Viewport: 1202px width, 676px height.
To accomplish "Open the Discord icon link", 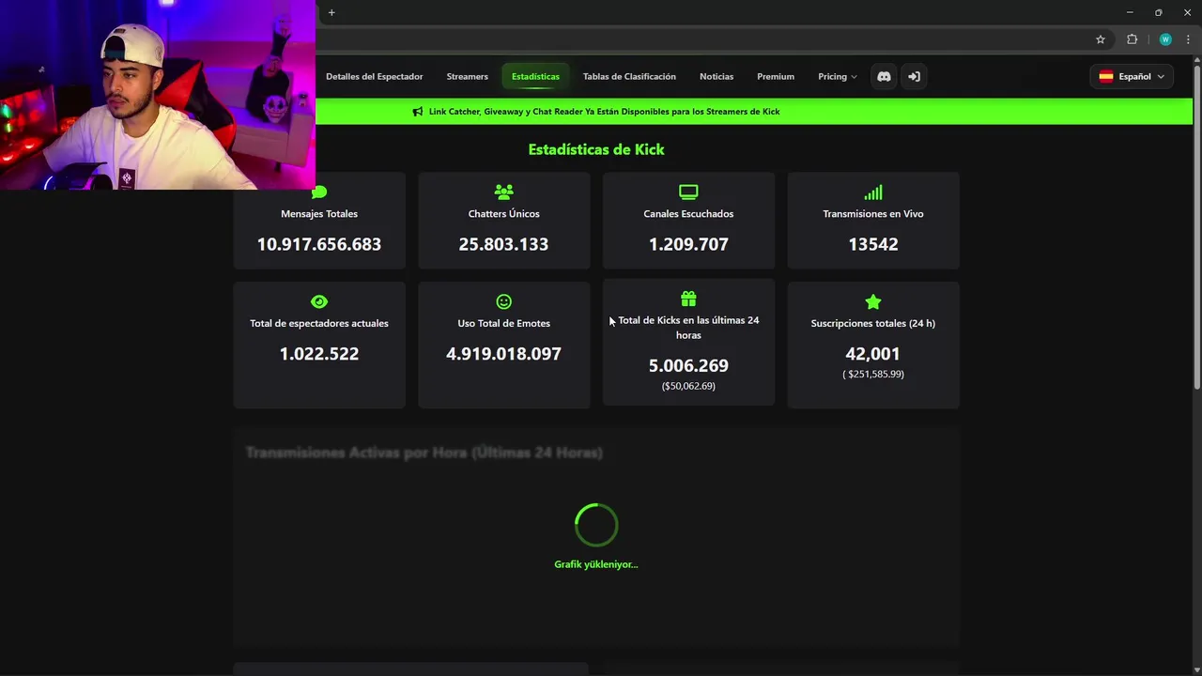I will pos(884,76).
